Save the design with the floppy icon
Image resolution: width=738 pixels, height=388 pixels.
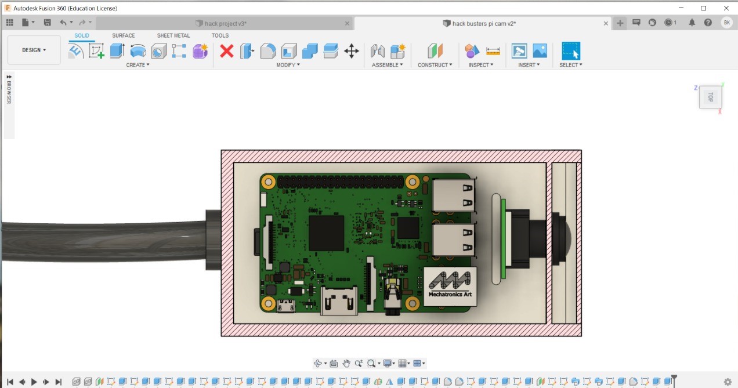pos(48,23)
